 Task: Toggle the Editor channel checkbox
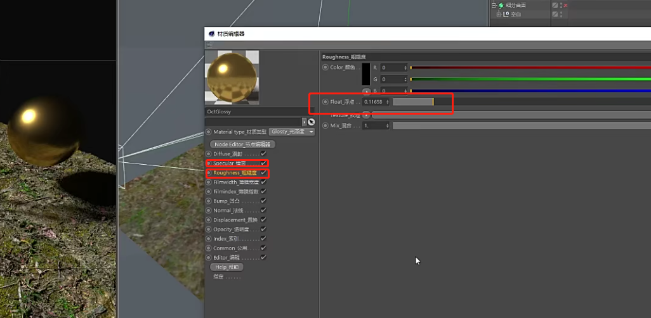[263, 257]
